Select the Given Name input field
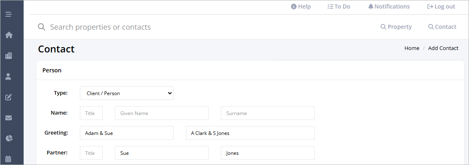The width and height of the screenshot is (469, 165). (x=161, y=113)
